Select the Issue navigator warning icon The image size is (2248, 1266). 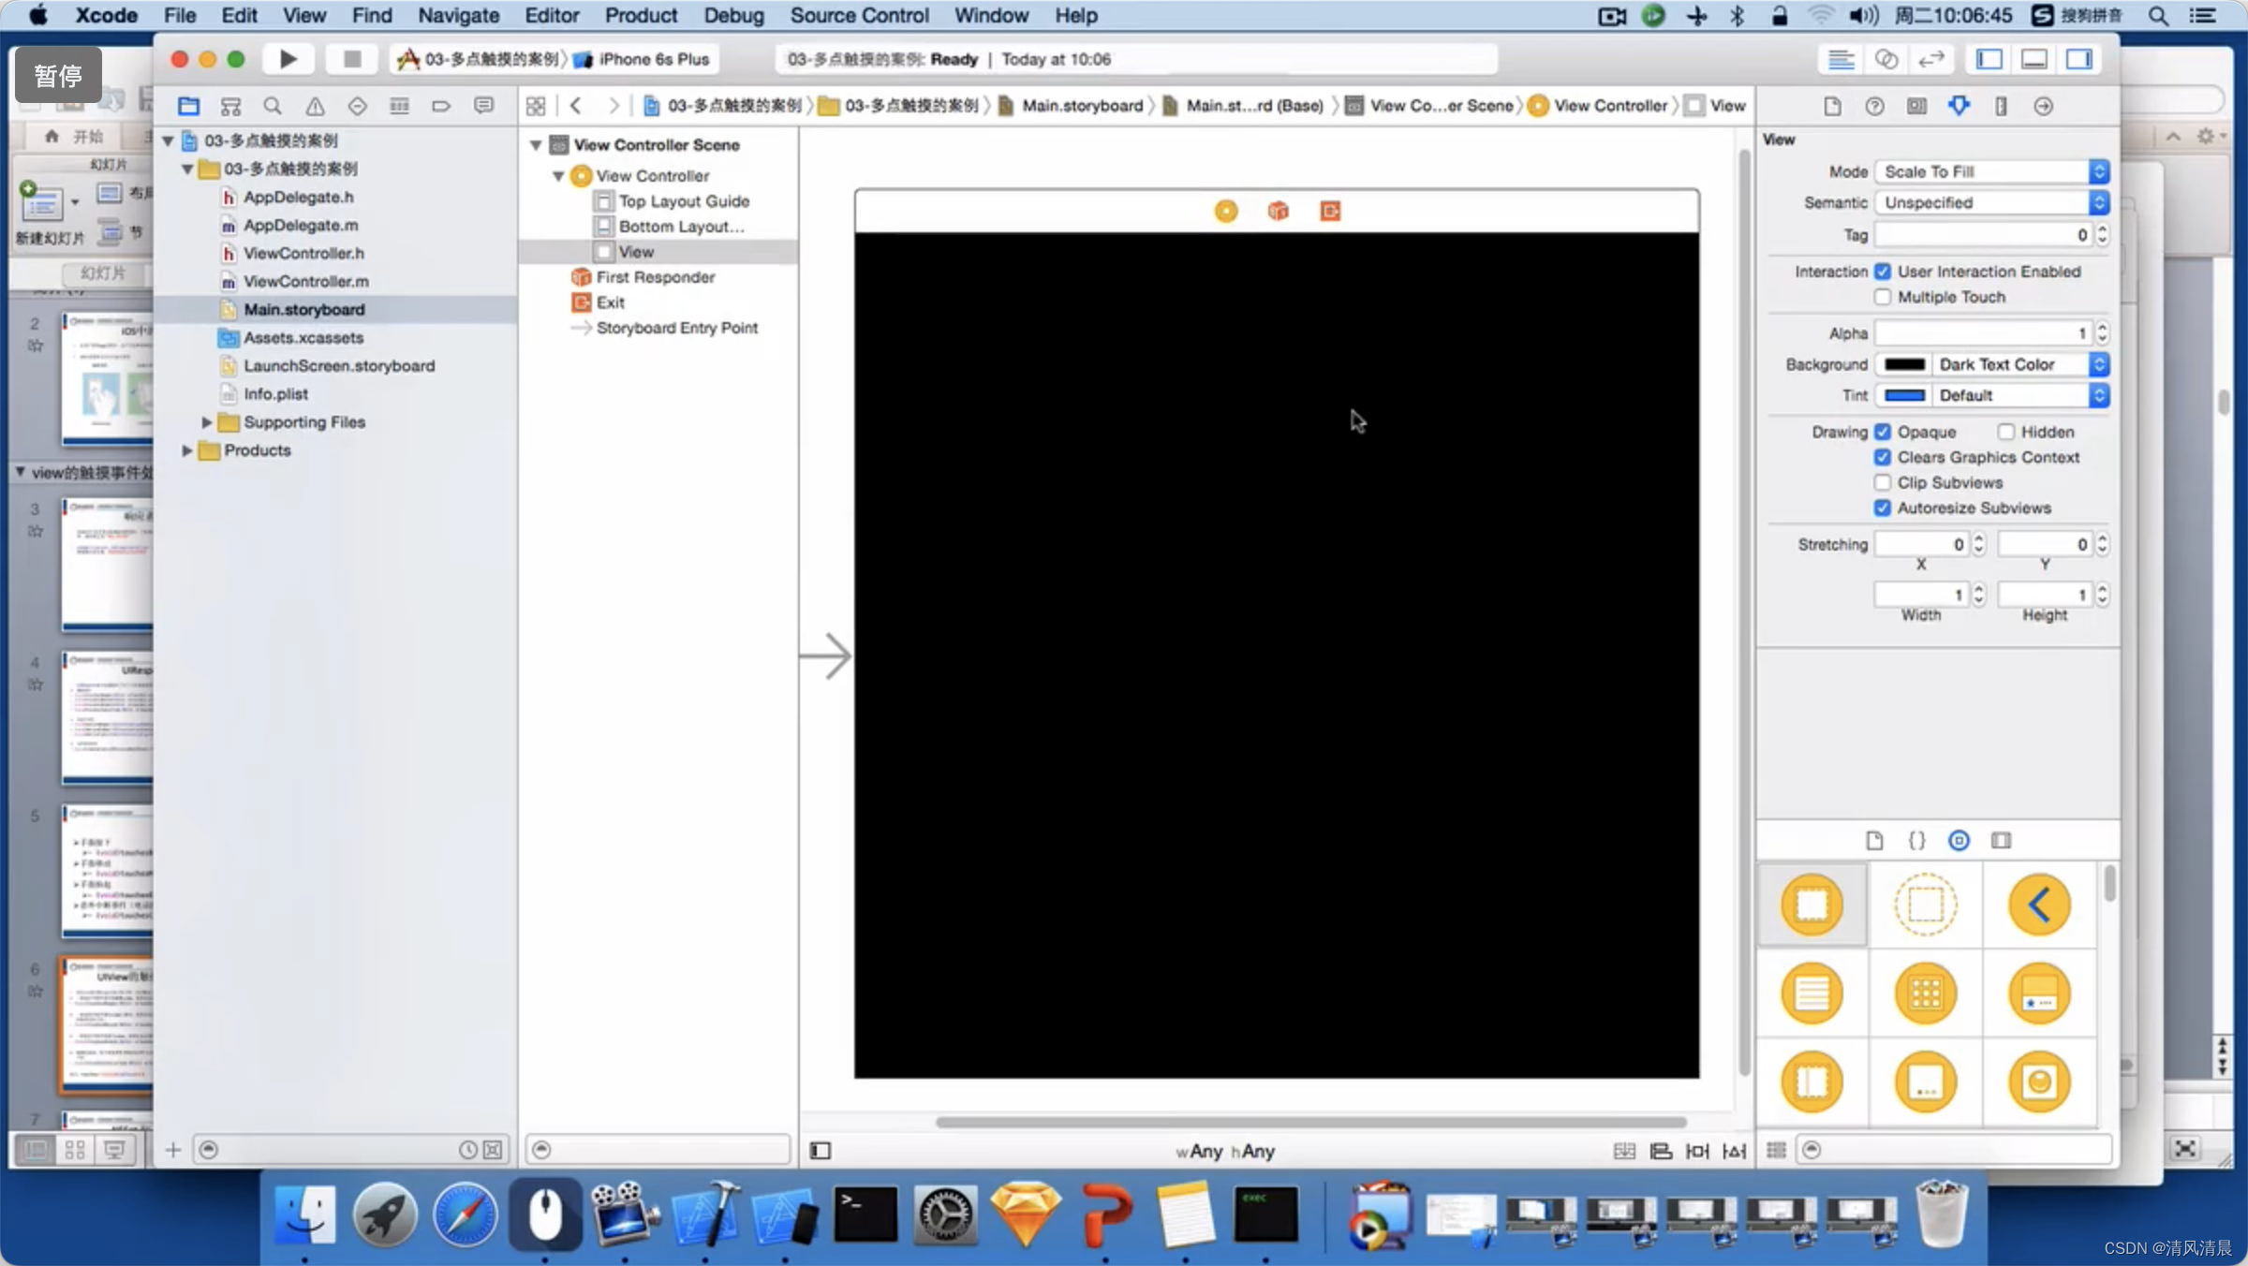coord(315,106)
